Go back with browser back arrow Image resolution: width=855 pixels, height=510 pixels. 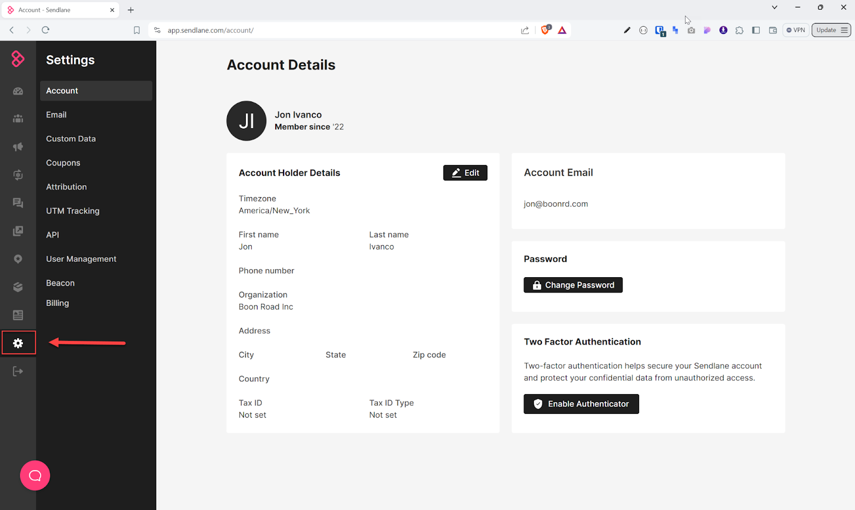point(12,30)
